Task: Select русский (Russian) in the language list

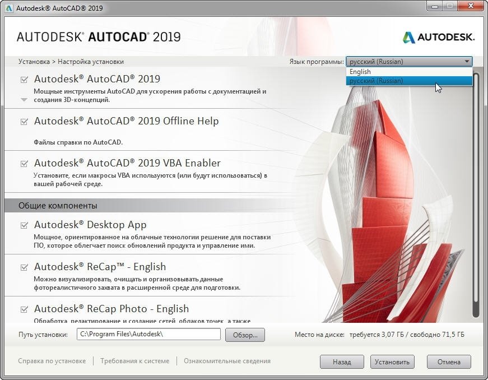Action: coord(409,81)
